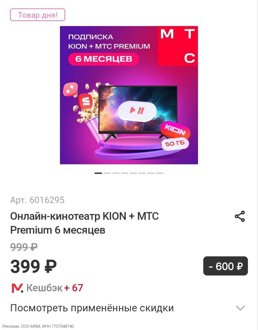Open the product title 'Онлайн-кинотеатр KION + МТС Premium'
Viewport: 258px width, 330px height.
pos(84,223)
